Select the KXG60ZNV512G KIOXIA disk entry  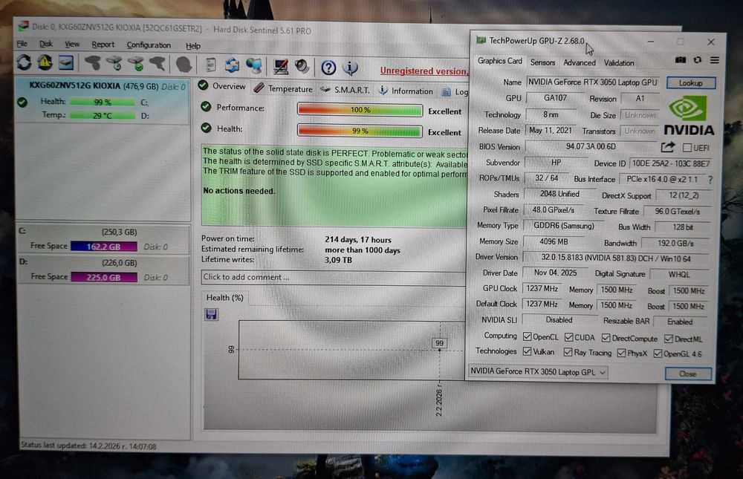(x=103, y=100)
